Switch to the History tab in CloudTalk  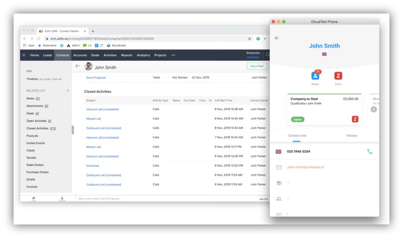coord(352,136)
